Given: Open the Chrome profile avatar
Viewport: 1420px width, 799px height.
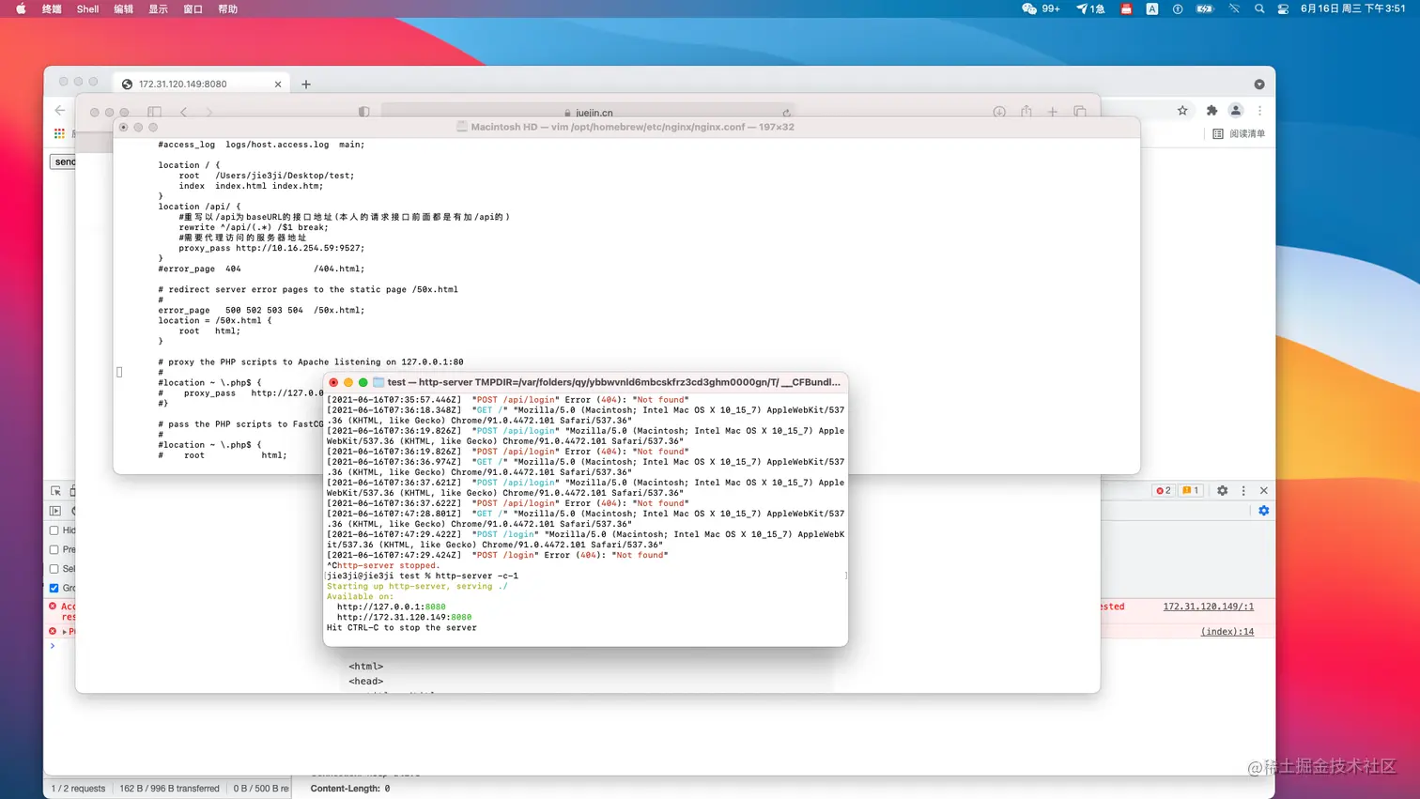Looking at the screenshot, I should click(1236, 110).
